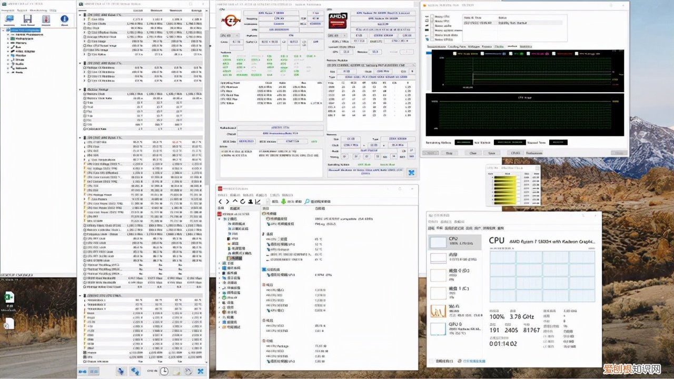Open the HWiNFO Sensors toolbar icon
The image size is (674, 379).
pyautogui.click(x=46, y=19)
